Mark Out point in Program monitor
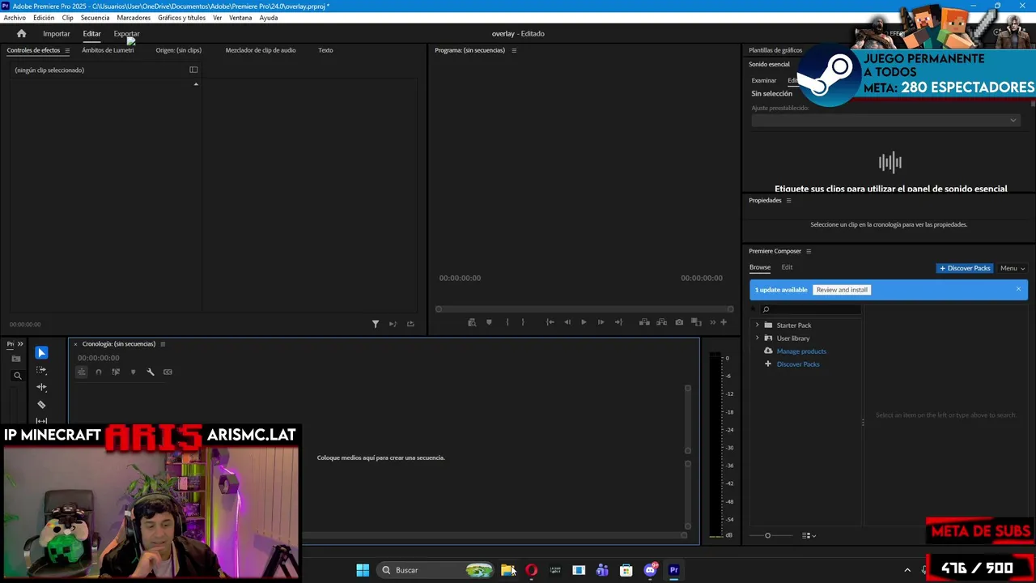Screen dimensions: 1036x583 click(x=523, y=322)
